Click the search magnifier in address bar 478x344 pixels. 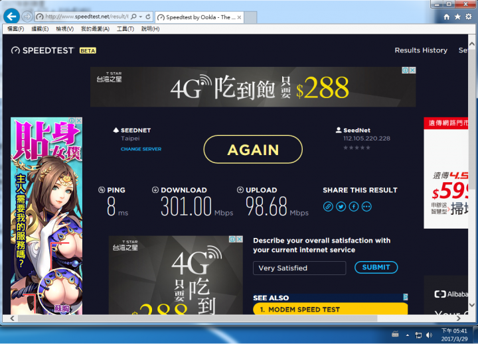133,17
